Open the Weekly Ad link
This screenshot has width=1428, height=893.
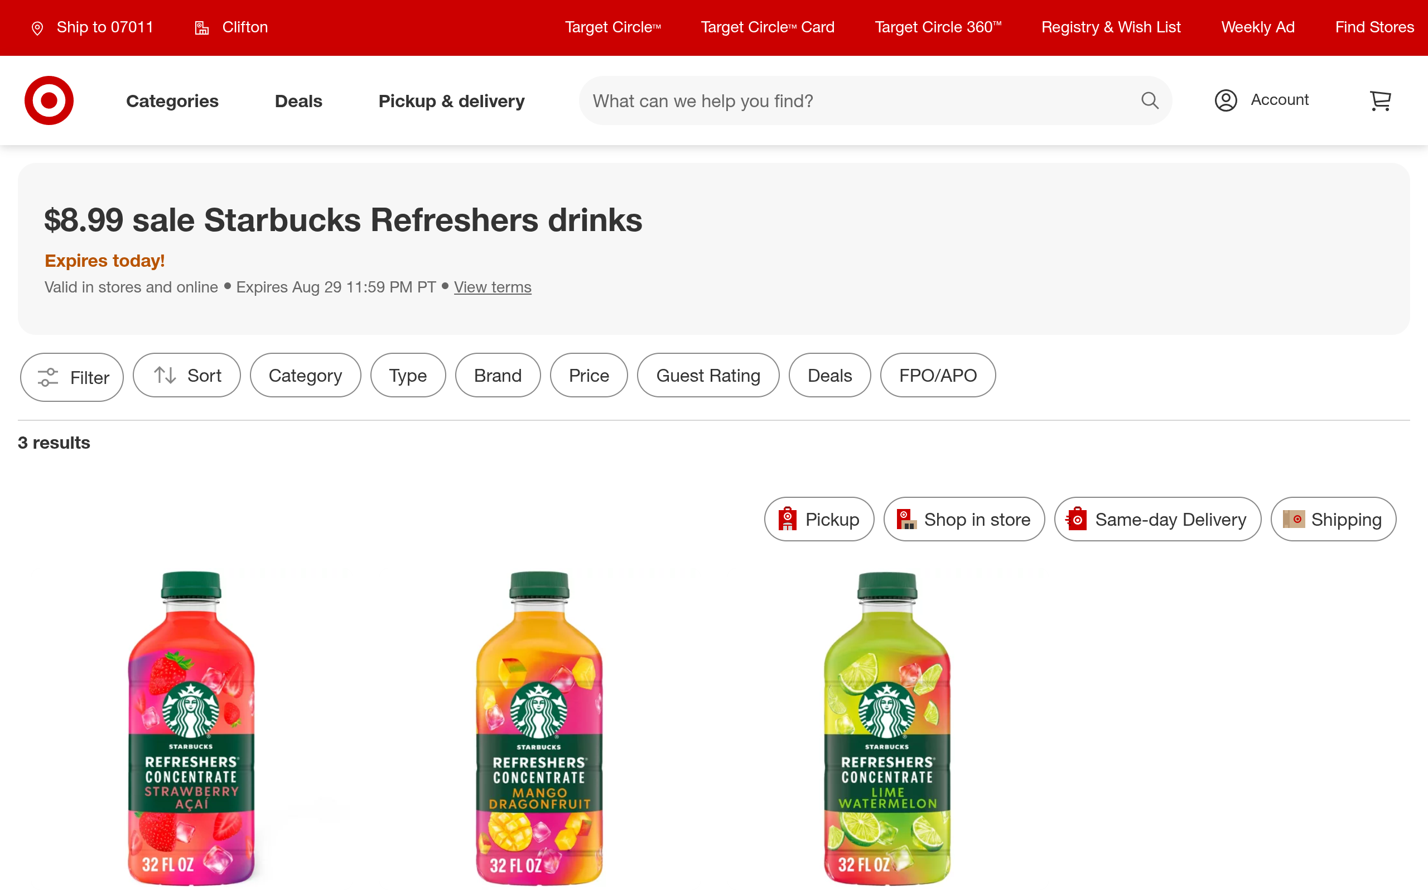click(x=1258, y=27)
